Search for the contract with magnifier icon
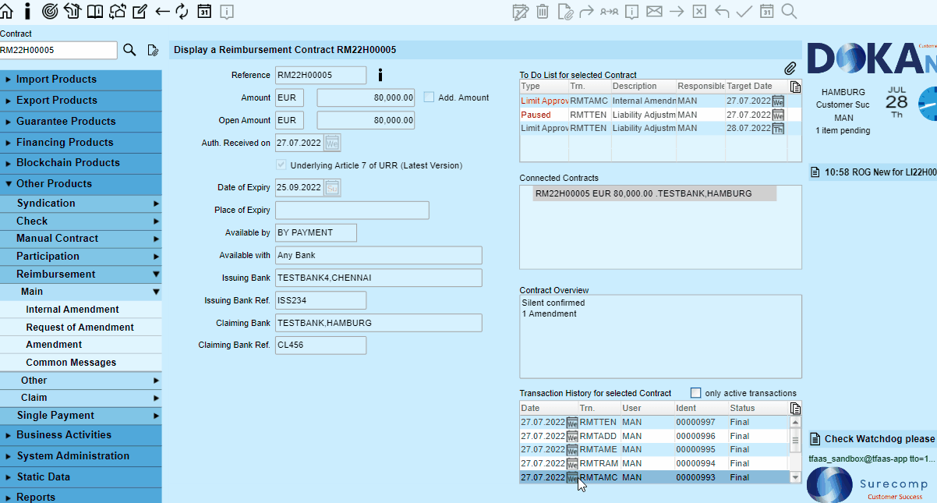This screenshot has width=937, height=503. (x=130, y=50)
